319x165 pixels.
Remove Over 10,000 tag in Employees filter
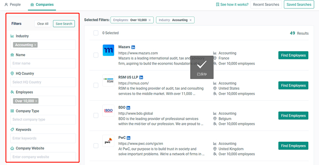coord(36,101)
